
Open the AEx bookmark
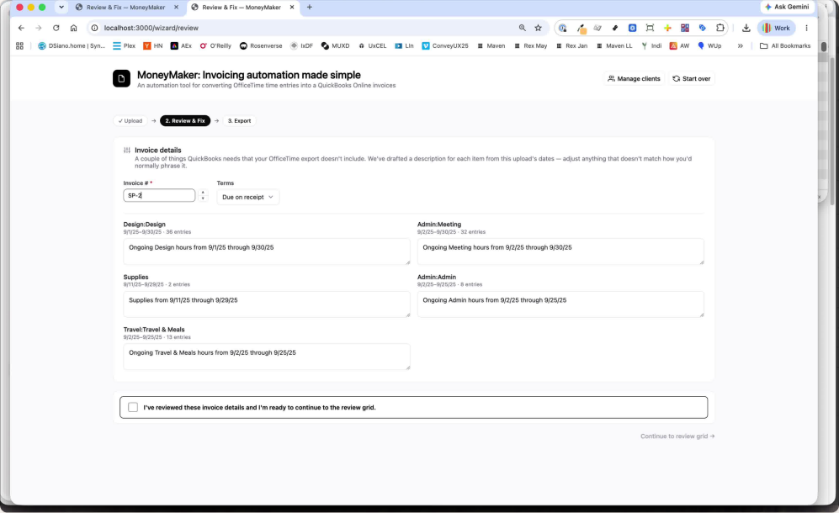181,46
